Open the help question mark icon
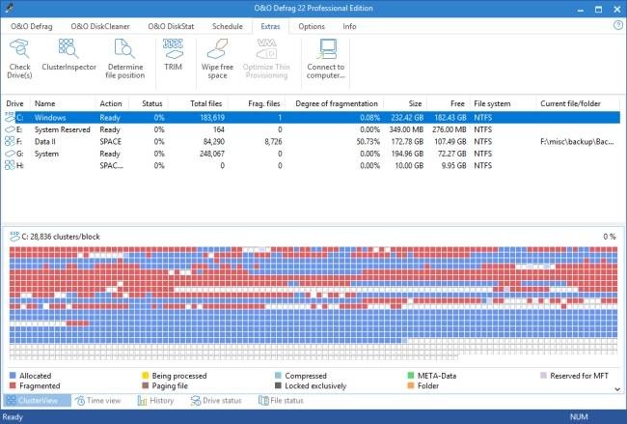This screenshot has height=424, width=627. point(617,26)
